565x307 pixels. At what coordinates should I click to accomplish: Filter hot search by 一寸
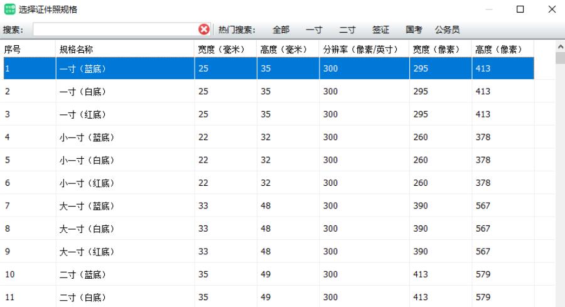point(314,30)
